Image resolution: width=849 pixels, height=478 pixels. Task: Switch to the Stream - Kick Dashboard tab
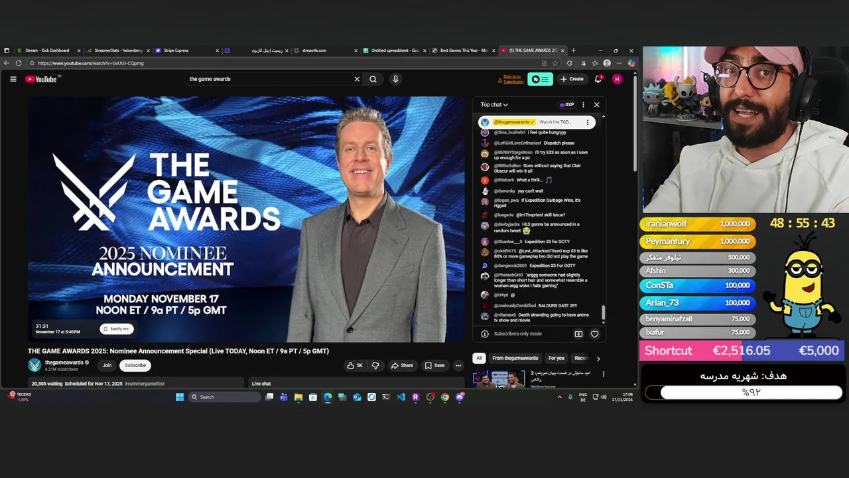tap(48, 50)
